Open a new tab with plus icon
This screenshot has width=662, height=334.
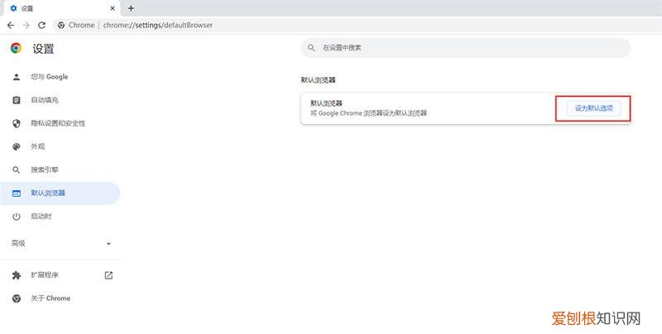coord(131,8)
